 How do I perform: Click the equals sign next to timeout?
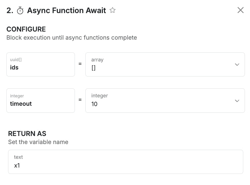(80, 100)
